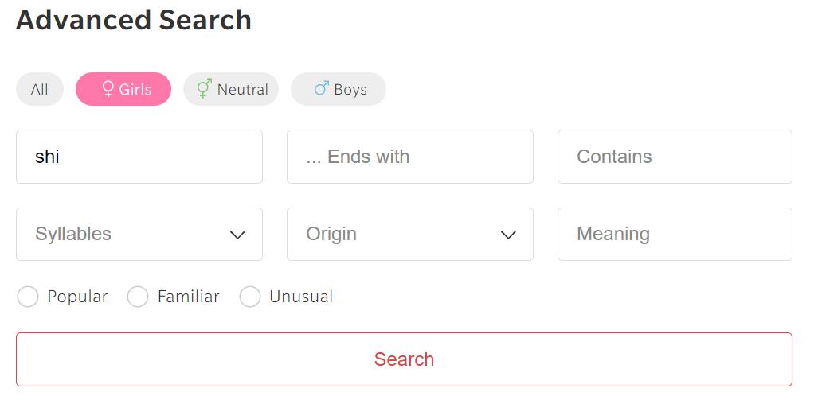Click the Meaning input field
The height and width of the screenshot is (400, 814).
675,234
